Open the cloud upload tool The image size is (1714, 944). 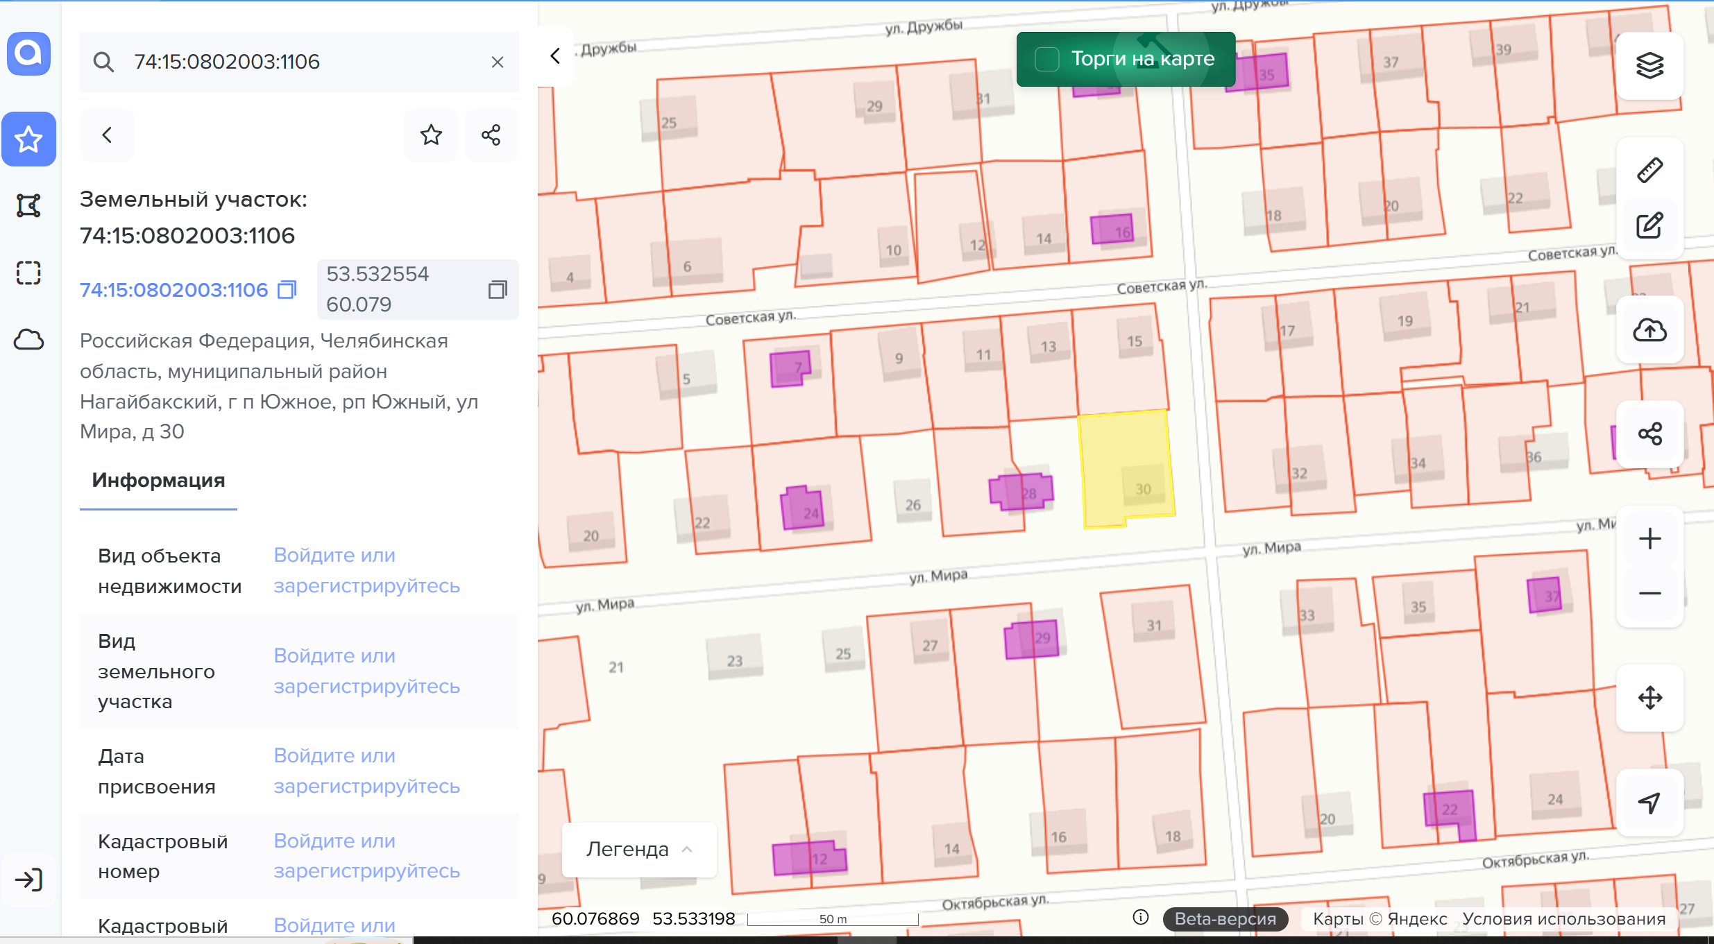(1649, 329)
